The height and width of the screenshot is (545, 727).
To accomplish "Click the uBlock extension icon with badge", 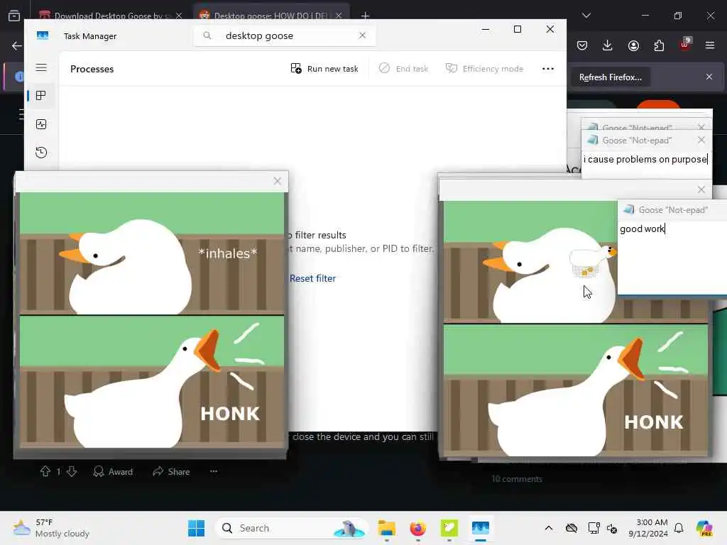I will (685, 45).
